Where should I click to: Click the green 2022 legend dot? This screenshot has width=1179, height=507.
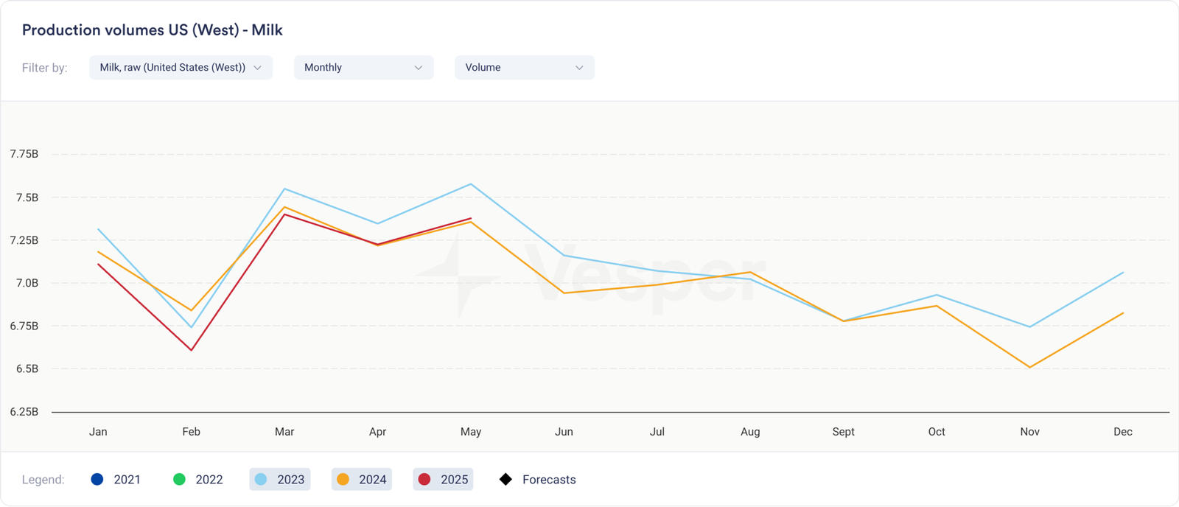point(179,479)
